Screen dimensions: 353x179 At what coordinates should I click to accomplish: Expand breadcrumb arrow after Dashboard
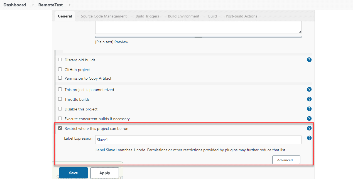click(33, 5)
